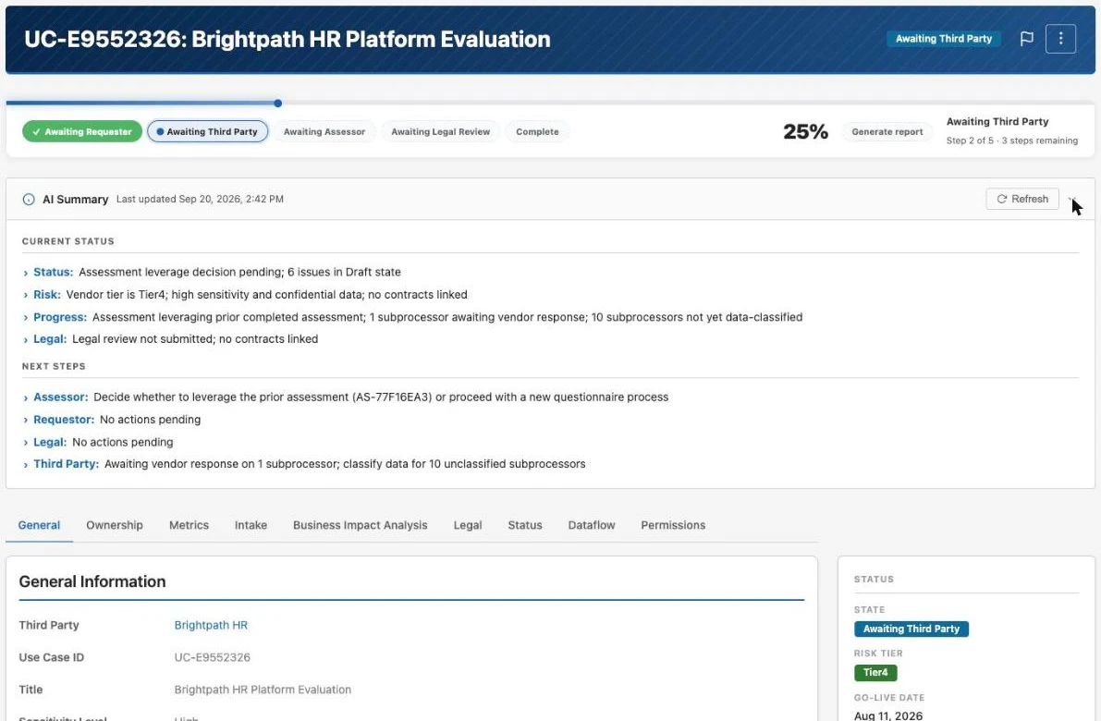
Task: Click the progress bar marker dot
Action: (278, 104)
